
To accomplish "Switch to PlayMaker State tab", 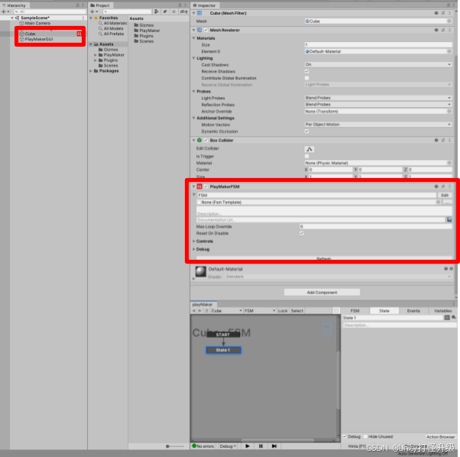I will click(x=384, y=310).
